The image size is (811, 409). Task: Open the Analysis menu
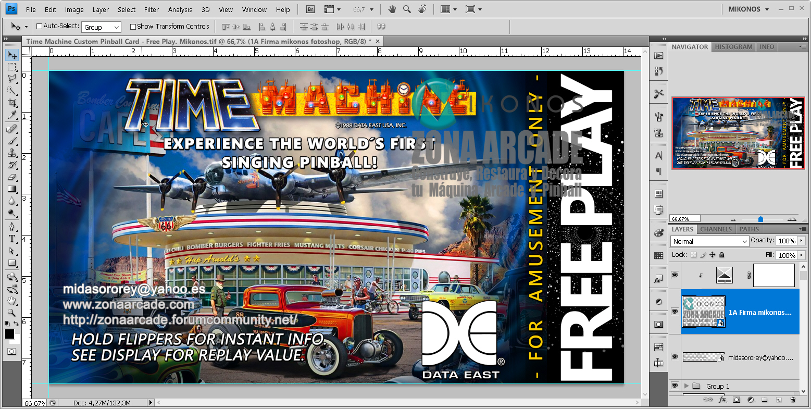pos(180,9)
